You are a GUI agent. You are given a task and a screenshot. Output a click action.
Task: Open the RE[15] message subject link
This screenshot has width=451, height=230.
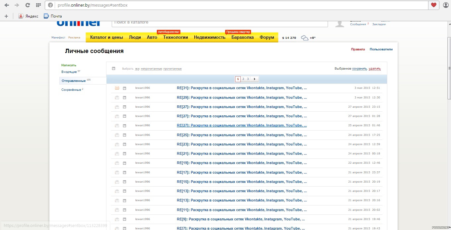tap(242, 182)
